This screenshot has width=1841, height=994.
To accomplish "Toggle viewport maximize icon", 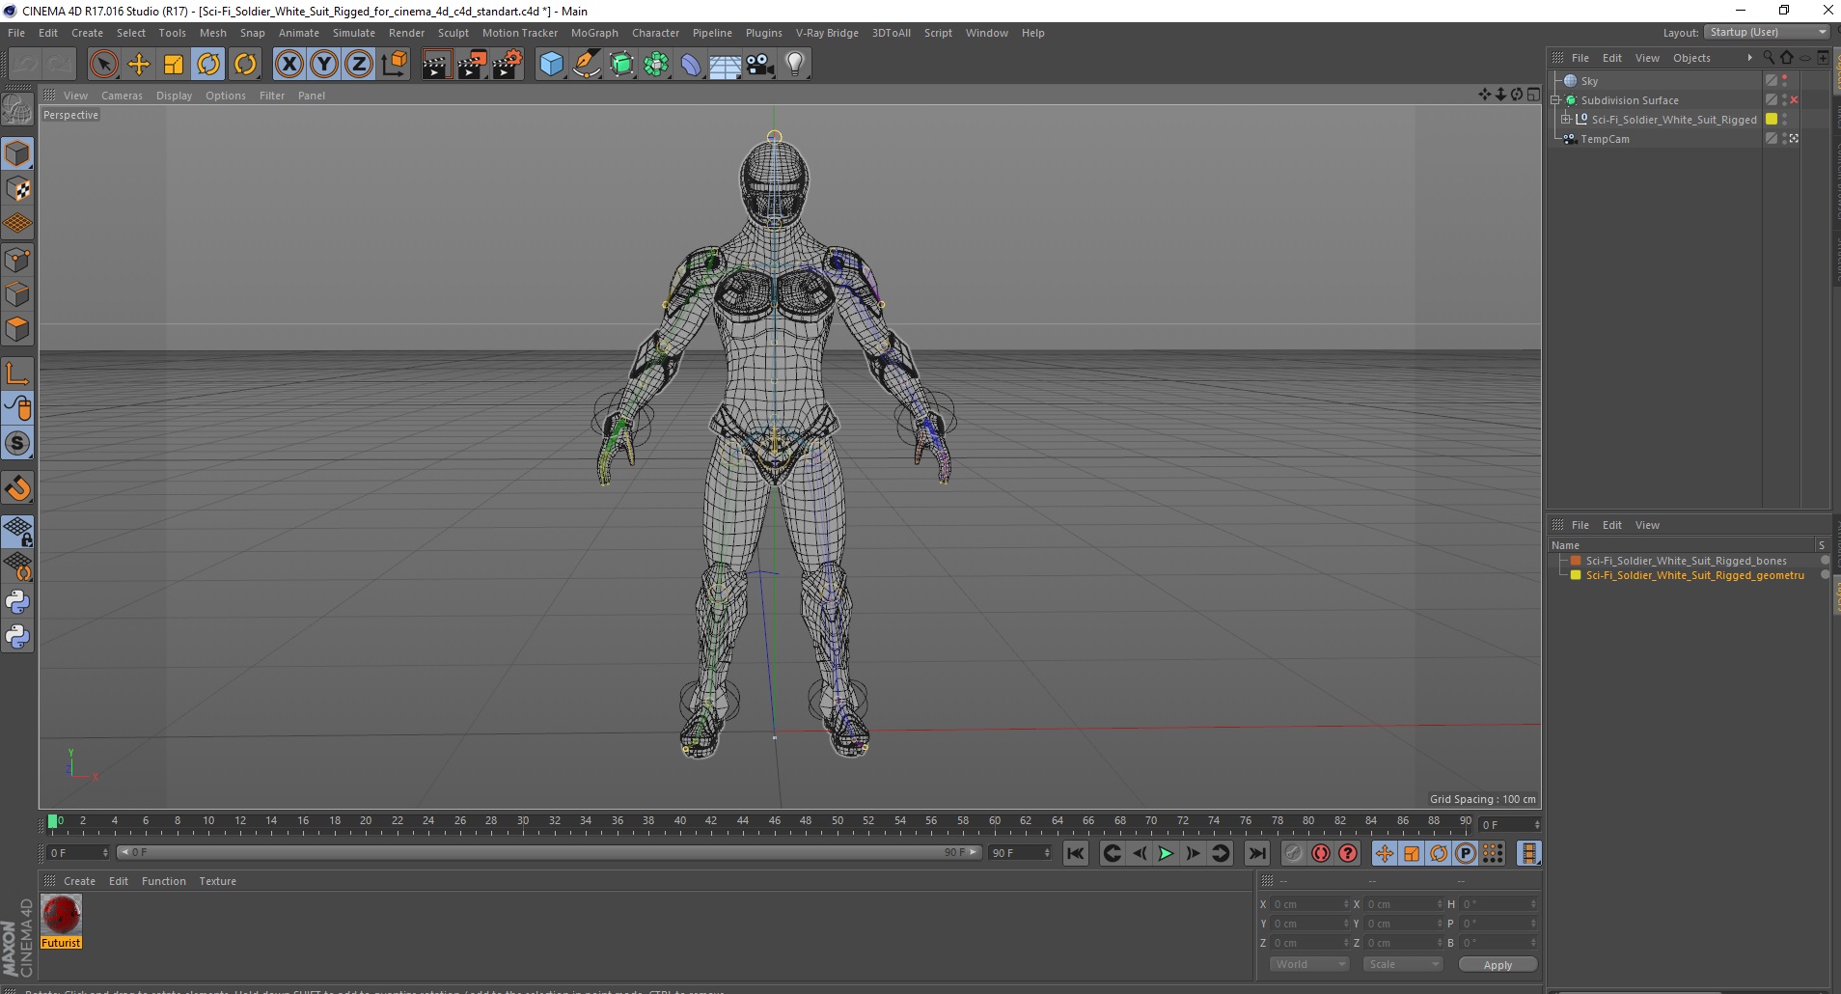I will pyautogui.click(x=1533, y=94).
